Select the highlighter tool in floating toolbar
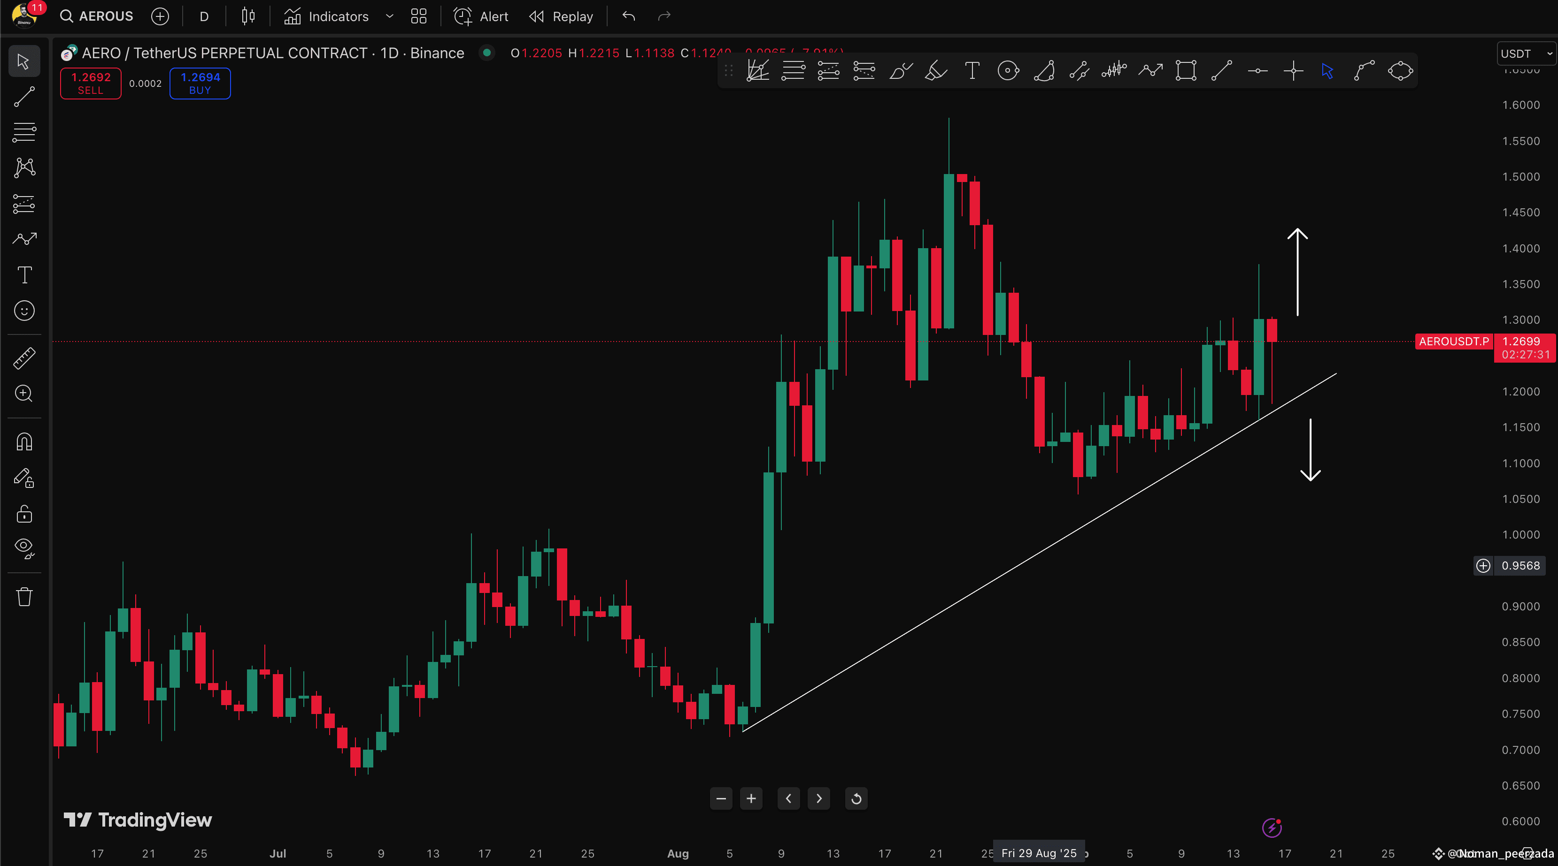This screenshot has height=866, width=1558. point(936,71)
